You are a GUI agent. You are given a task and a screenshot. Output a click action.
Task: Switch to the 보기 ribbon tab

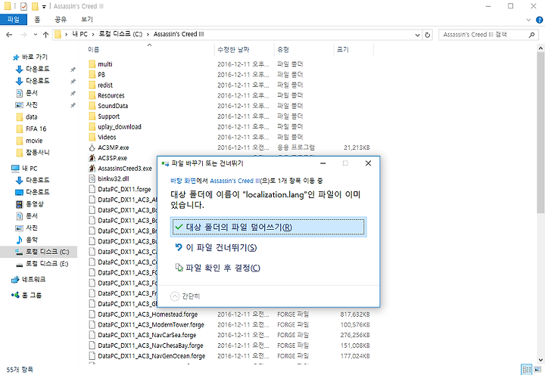coord(87,20)
